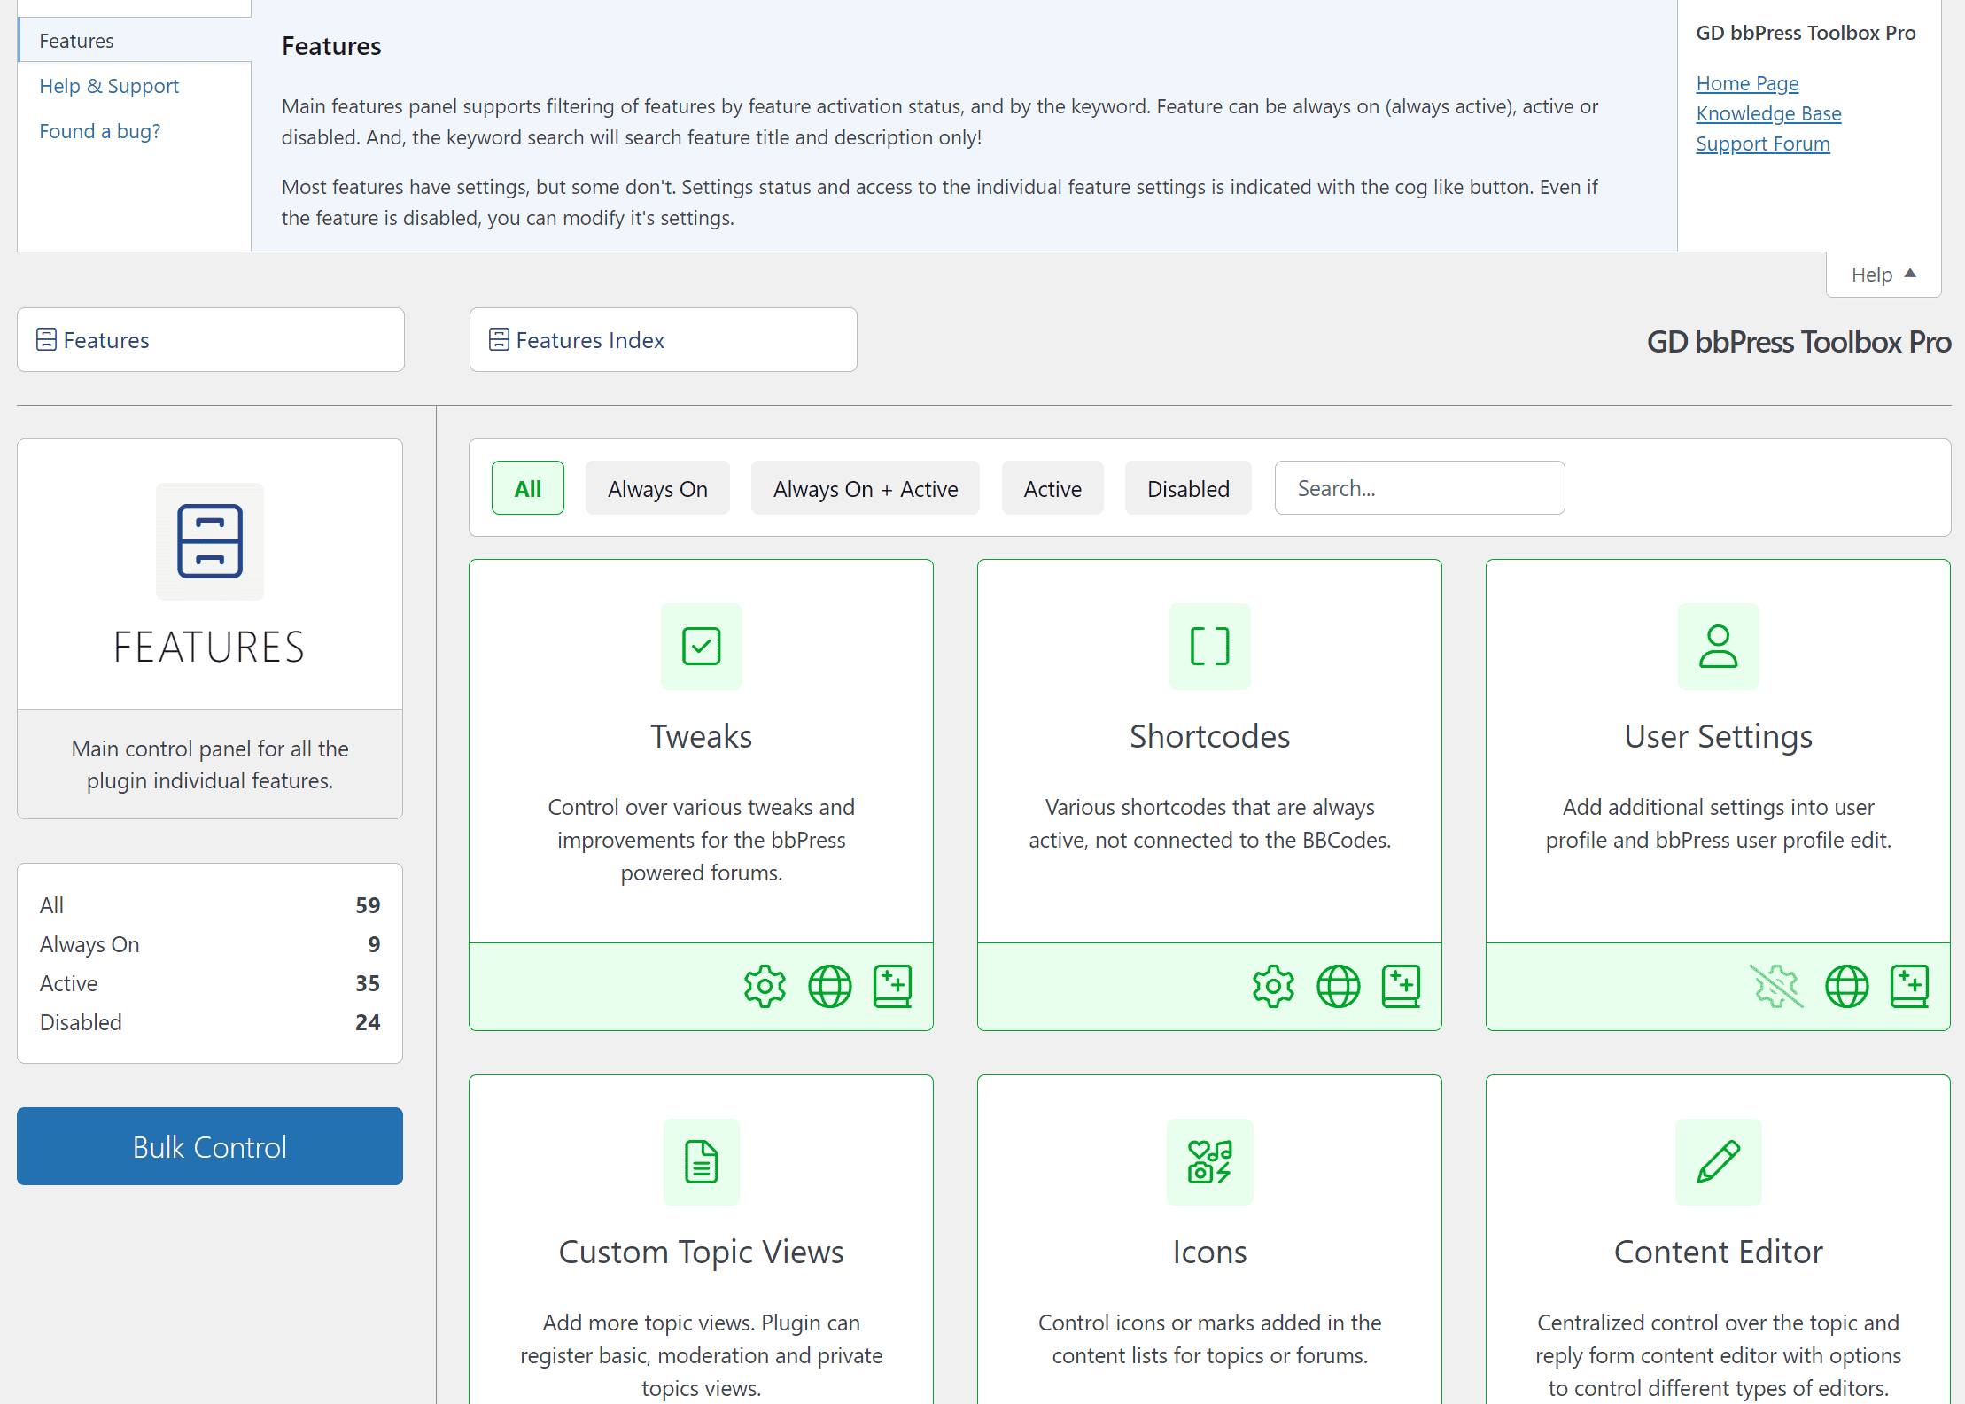Click the globe icon on Tweaks card
Screen dimensions: 1965x1404
[x=830, y=986]
